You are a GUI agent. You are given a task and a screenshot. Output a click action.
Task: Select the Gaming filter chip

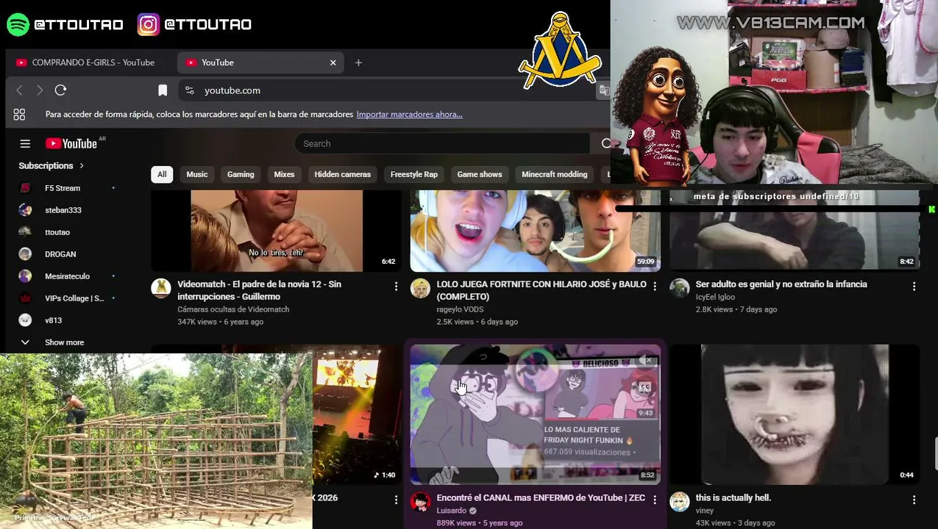coord(241,174)
